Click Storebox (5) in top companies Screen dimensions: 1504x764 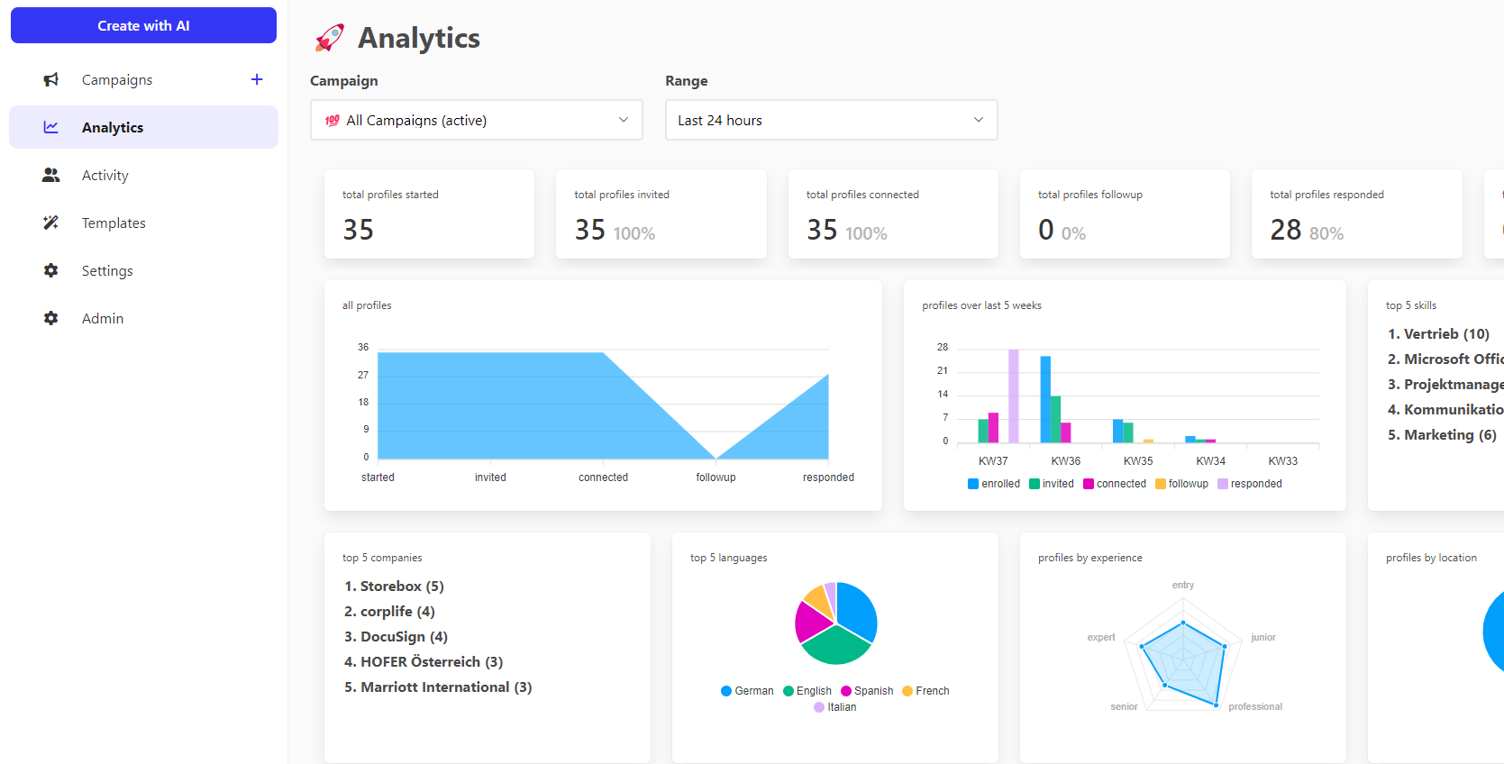pos(402,587)
